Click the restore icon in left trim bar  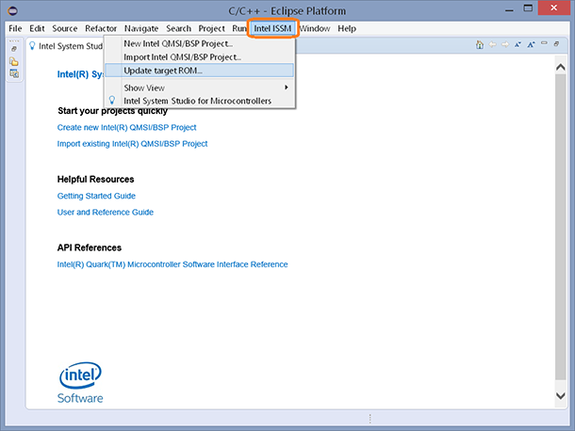(x=14, y=49)
